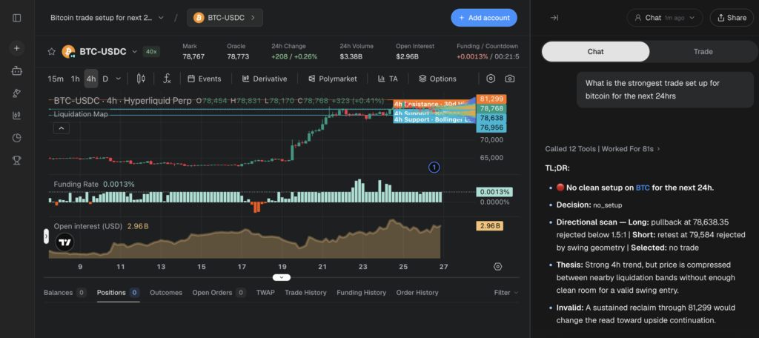Screen dimensions: 759x338
Task: Click the 81,299 orange price label
Action: pos(492,99)
